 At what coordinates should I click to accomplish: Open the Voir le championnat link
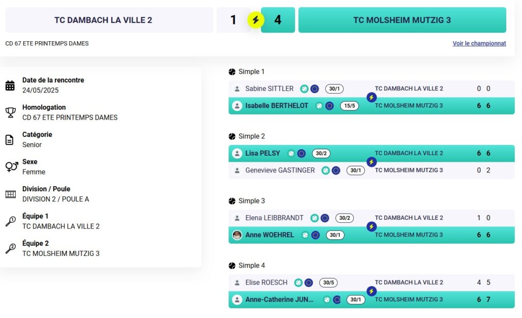pos(479,43)
